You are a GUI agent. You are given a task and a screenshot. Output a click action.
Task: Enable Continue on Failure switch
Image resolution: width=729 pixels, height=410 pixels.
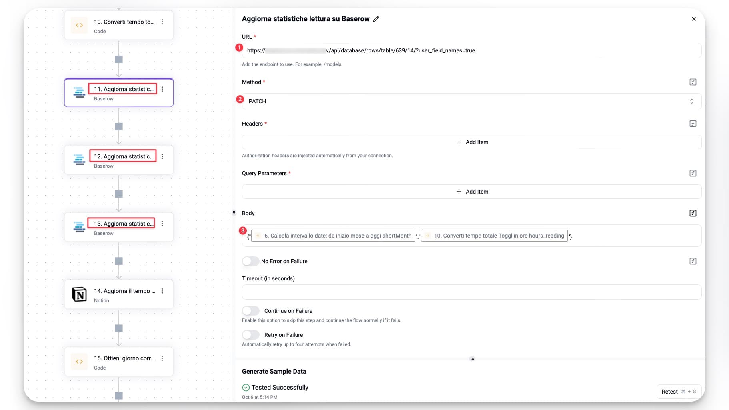coord(250,311)
